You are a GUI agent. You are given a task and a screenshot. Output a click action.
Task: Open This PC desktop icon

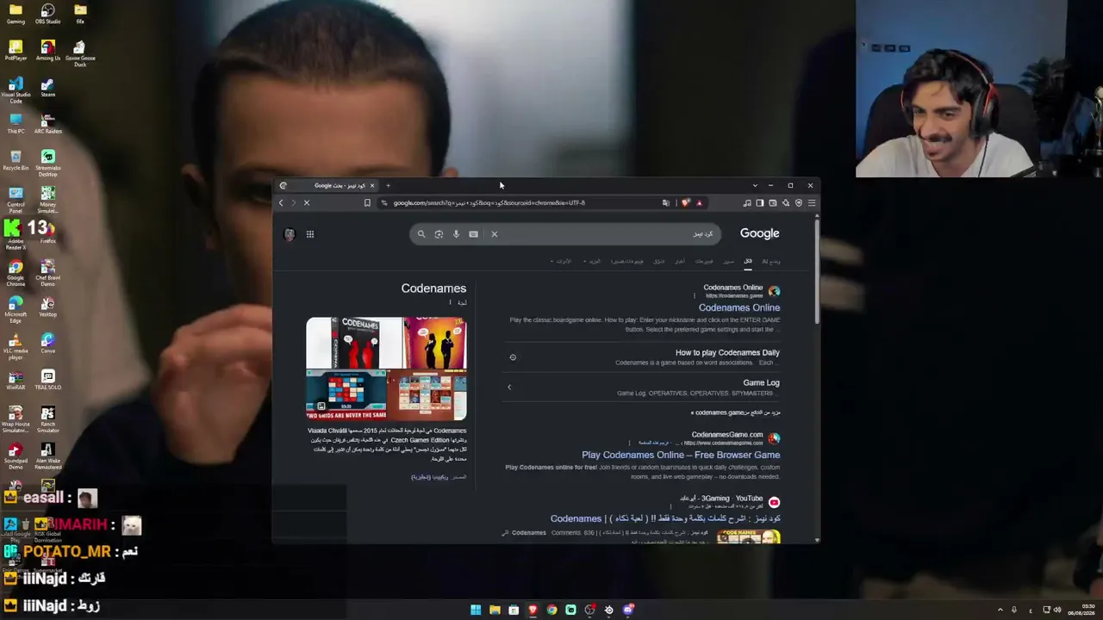tap(16, 123)
